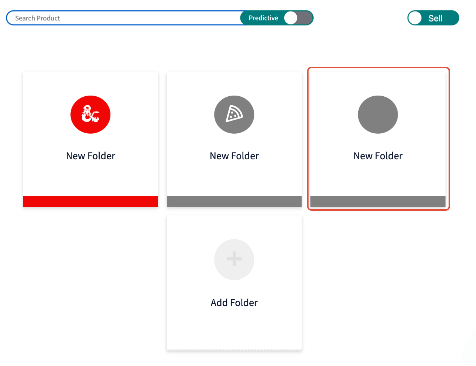The width and height of the screenshot is (476, 366).
Task: Open the middle folder card with pizza icon
Action: click(x=234, y=139)
